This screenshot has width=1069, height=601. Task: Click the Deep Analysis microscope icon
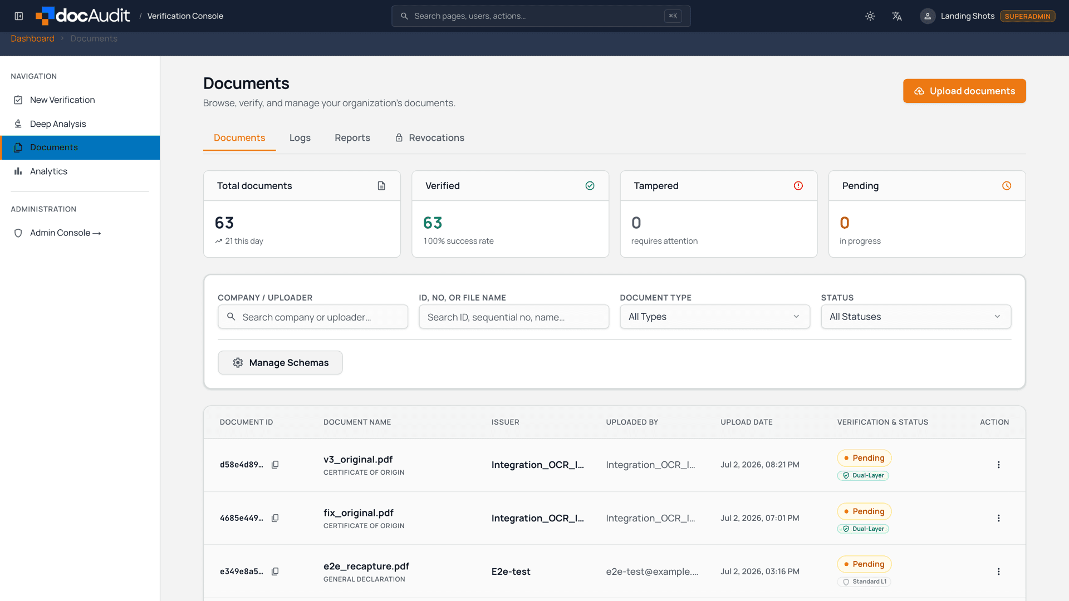point(18,124)
